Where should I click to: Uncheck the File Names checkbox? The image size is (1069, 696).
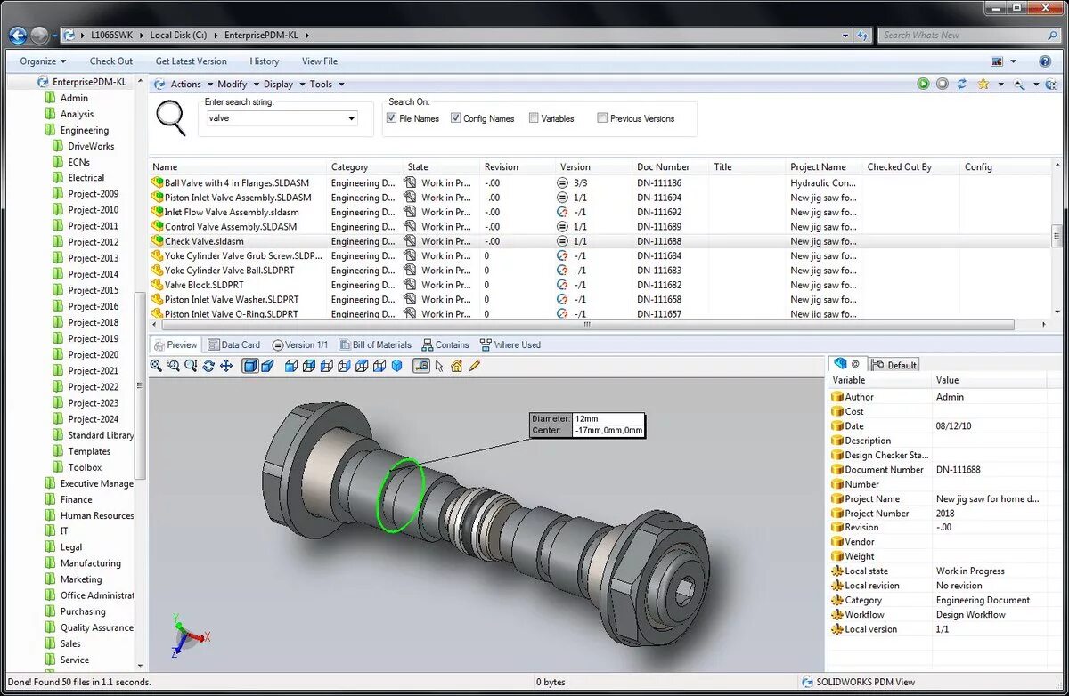click(x=391, y=118)
